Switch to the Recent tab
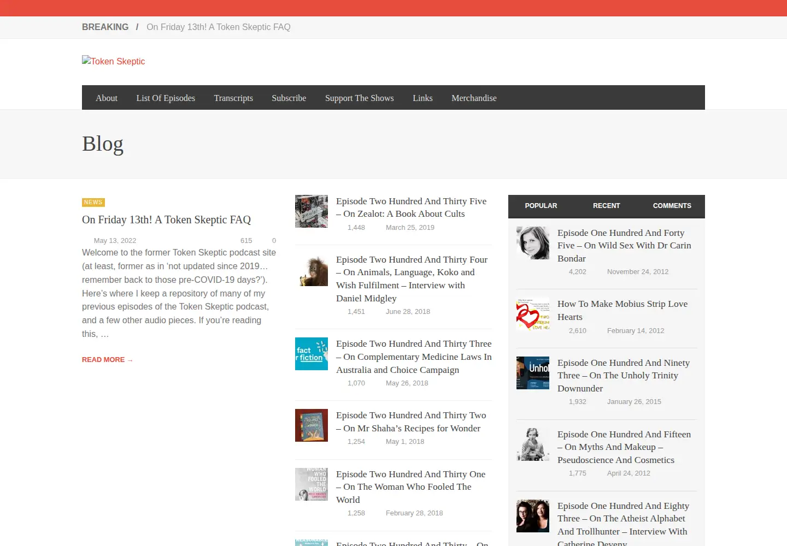Screen dimensions: 787x546 click(x=607, y=206)
